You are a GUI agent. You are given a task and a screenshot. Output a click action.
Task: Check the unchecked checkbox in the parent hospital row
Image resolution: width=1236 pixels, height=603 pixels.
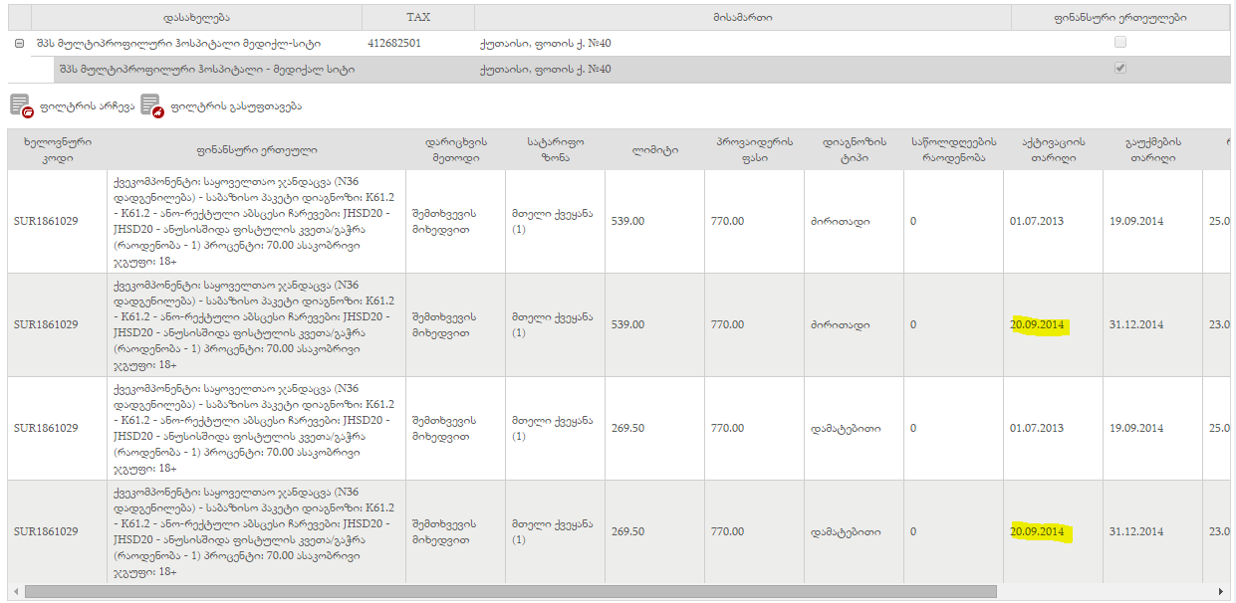tap(1120, 43)
